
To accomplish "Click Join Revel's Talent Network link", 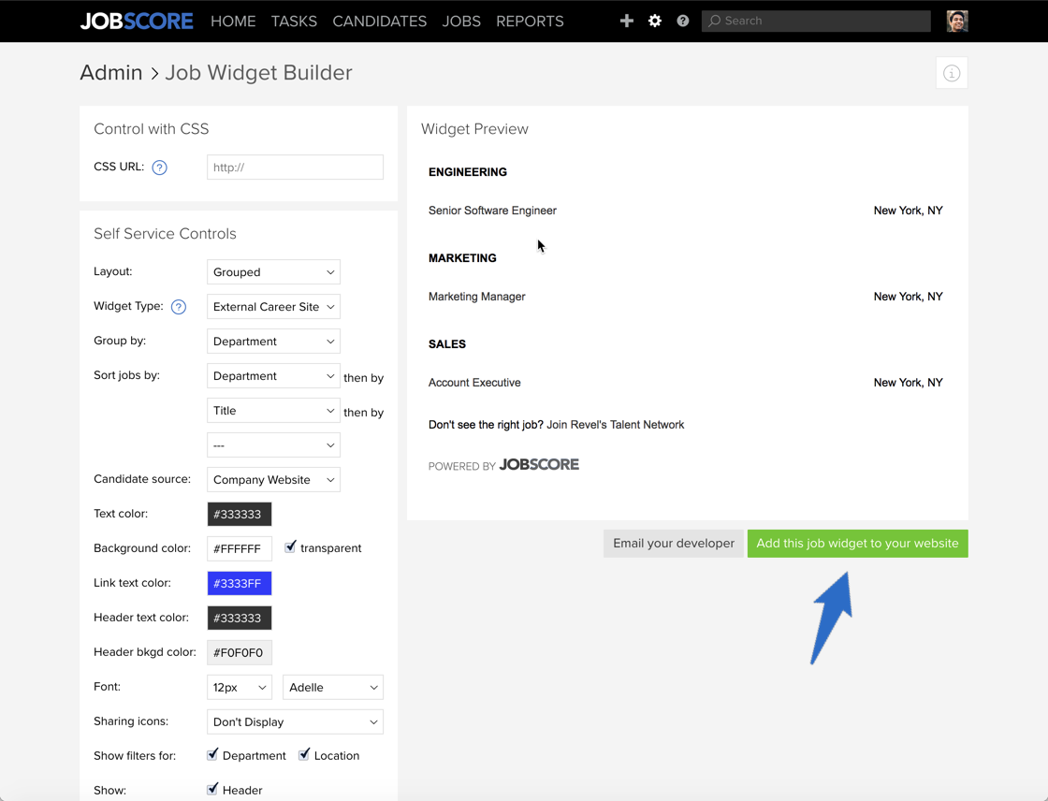I will click(x=616, y=425).
